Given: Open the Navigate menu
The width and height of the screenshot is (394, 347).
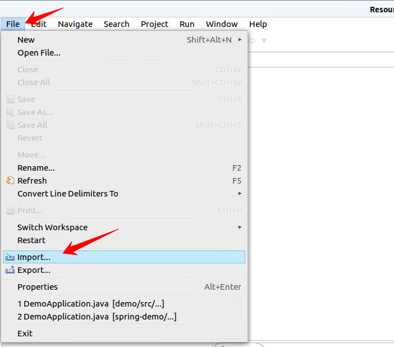Looking at the screenshot, I should [75, 24].
